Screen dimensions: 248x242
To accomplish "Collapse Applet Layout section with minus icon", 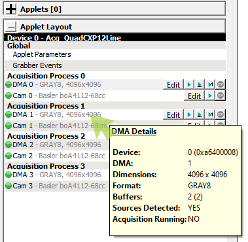I will 10,27.
